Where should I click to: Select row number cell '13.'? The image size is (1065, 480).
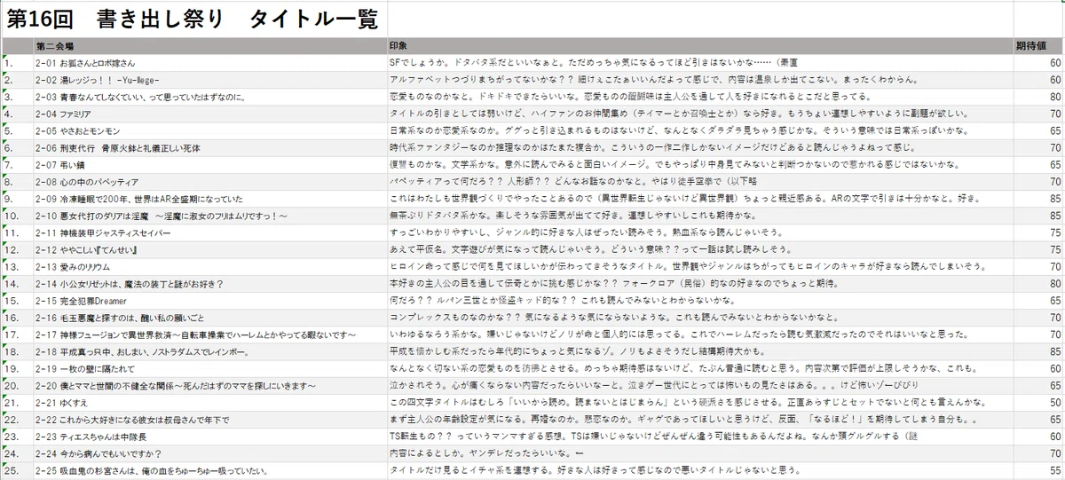click(17, 266)
